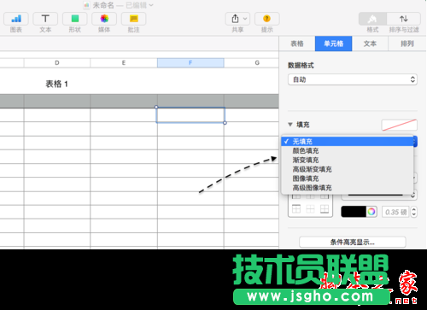Select 颜色填充 option
This screenshot has height=310, width=427.
348,150
